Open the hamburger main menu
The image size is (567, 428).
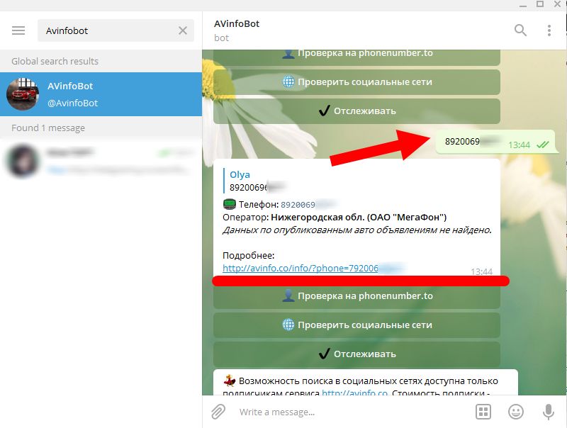(18, 30)
